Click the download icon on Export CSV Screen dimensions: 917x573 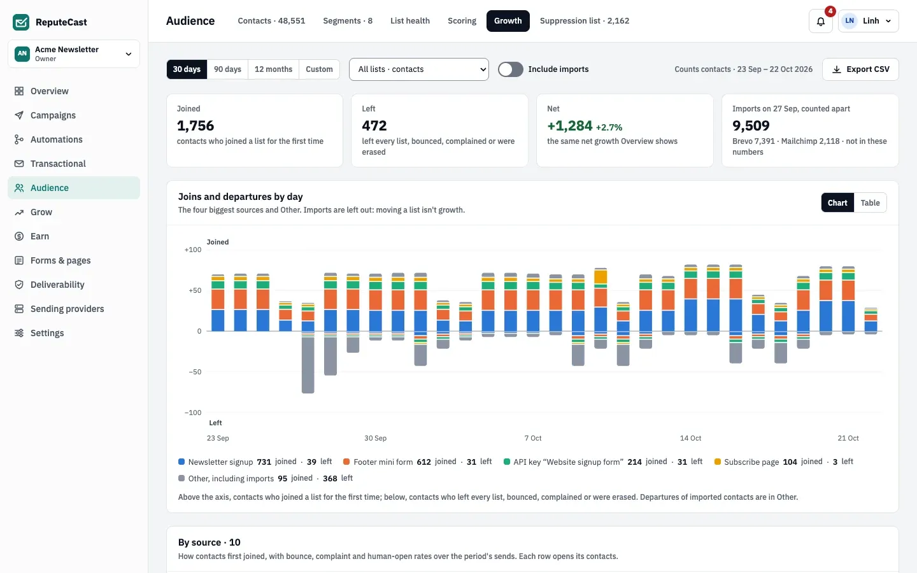(837, 69)
